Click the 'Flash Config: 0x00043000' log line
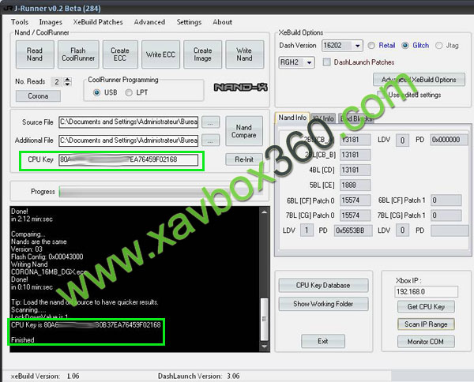474x382 pixels. click(x=47, y=257)
